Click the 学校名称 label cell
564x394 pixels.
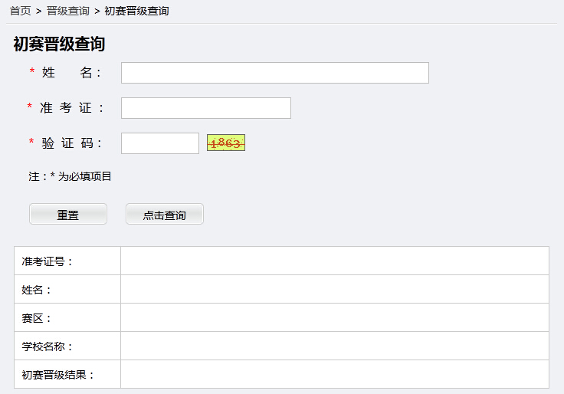[x=48, y=346]
